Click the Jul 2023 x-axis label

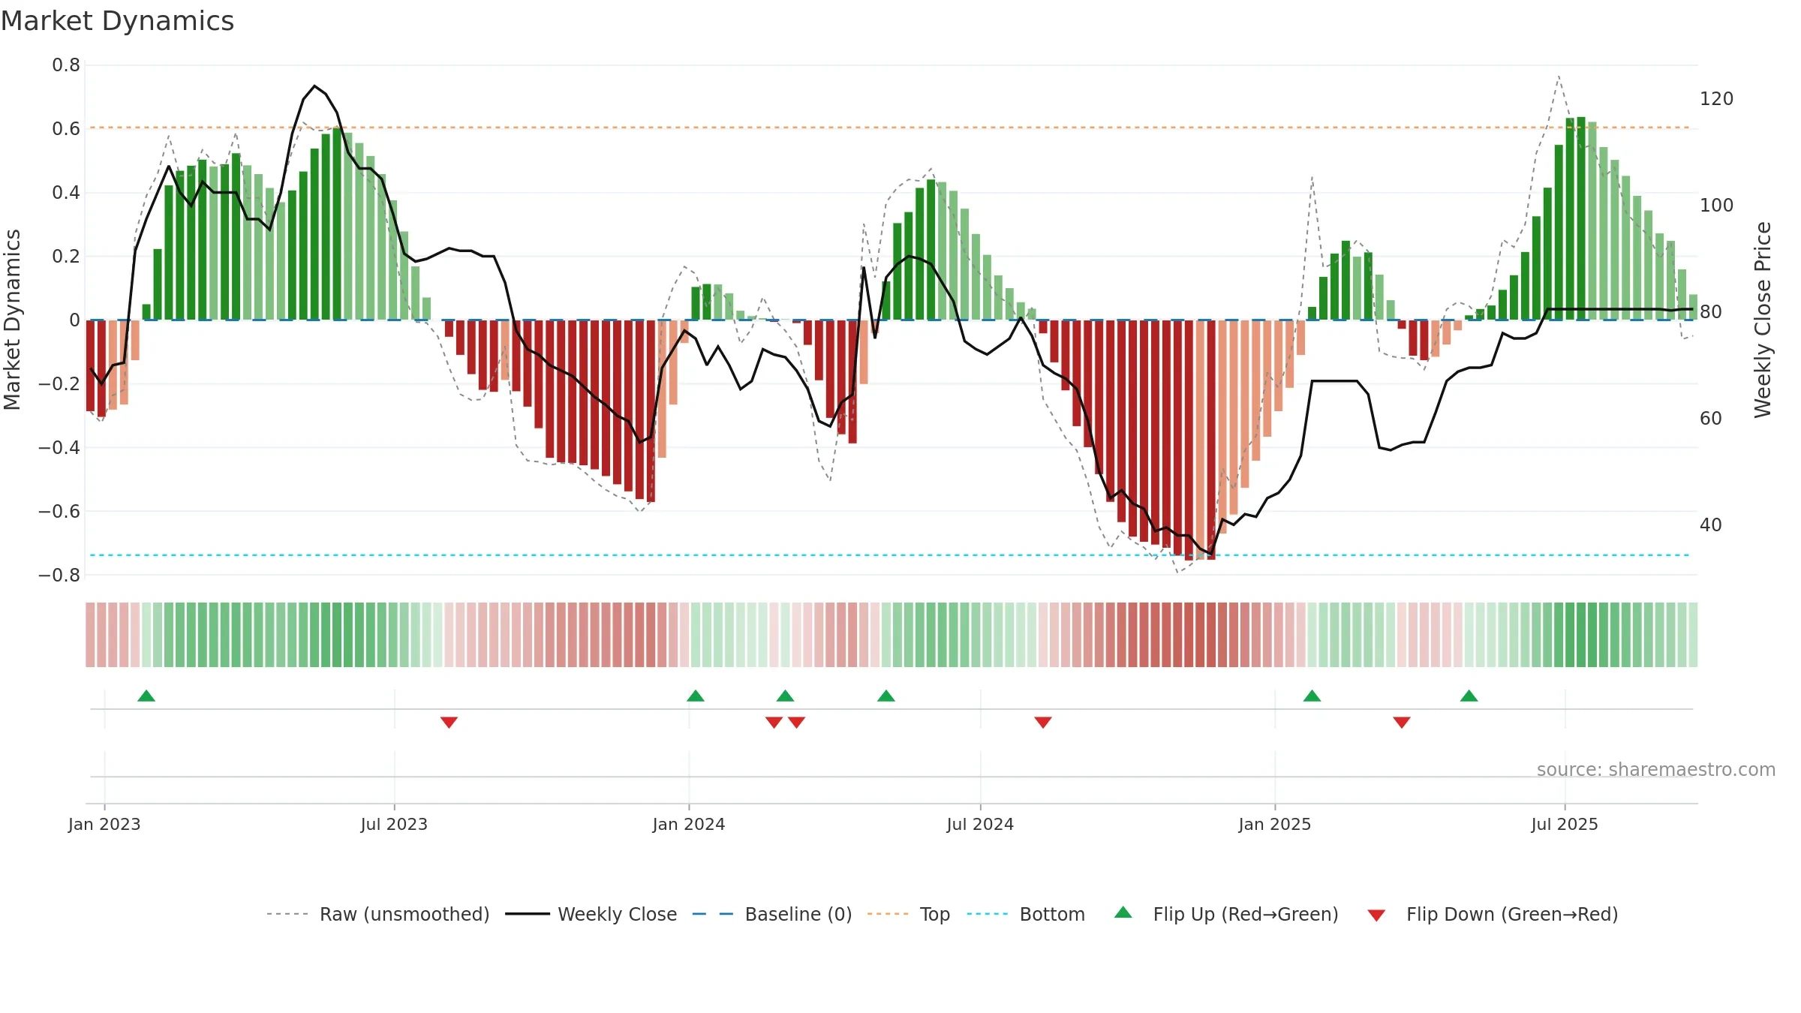tap(394, 824)
